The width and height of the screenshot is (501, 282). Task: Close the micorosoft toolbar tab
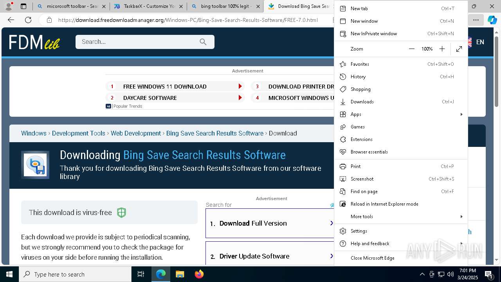point(104,7)
